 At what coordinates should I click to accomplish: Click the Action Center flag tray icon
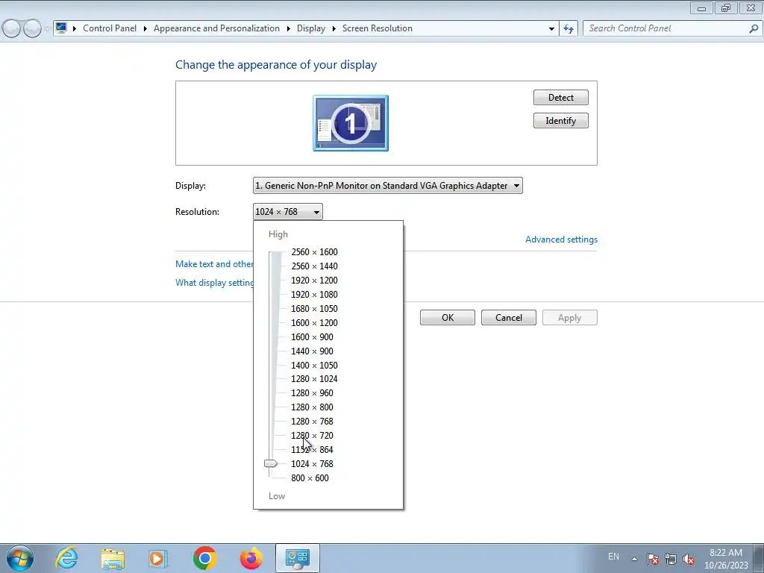point(652,559)
